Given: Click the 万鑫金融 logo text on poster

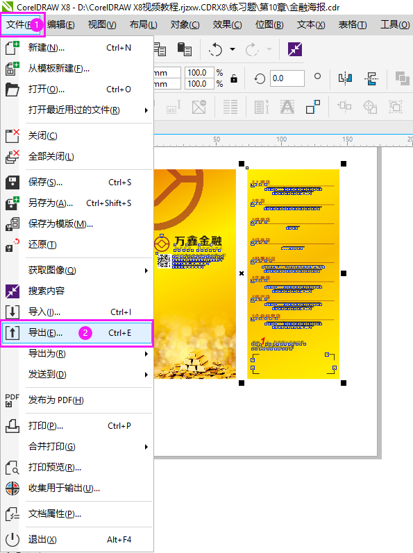Looking at the screenshot, I should (x=198, y=241).
